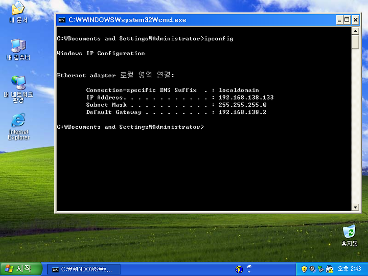Open the language bar options arrow
This screenshot has width=368, height=276.
pos(249,272)
